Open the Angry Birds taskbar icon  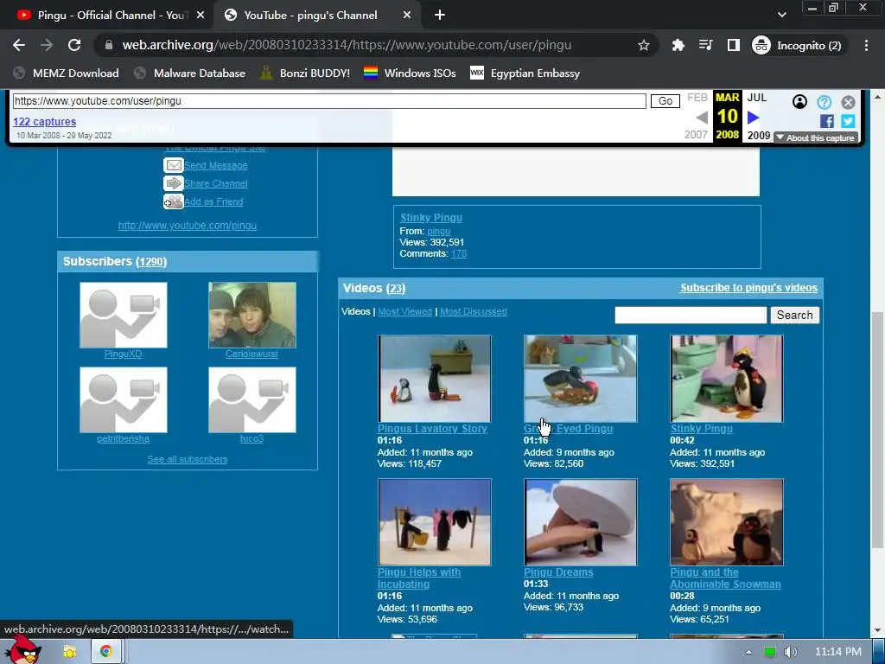click(x=23, y=650)
